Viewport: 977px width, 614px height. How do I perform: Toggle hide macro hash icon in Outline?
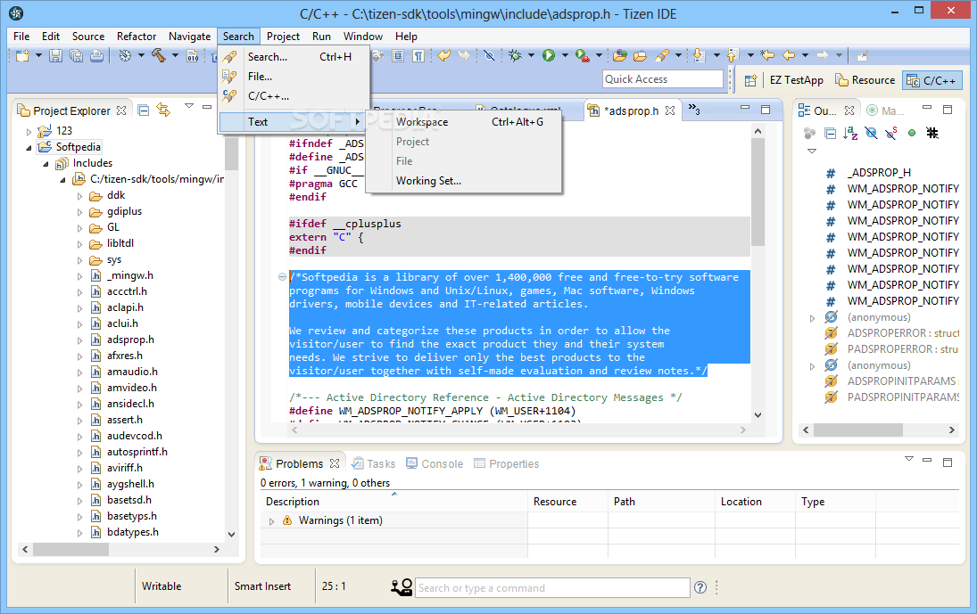tap(932, 133)
